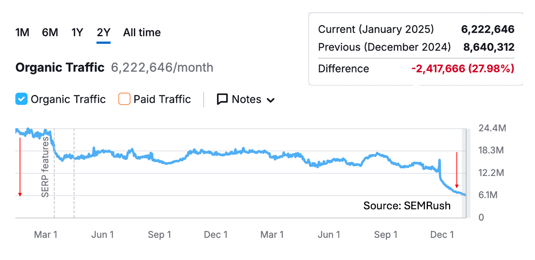Click the Notes speech bubble icon
The width and height of the screenshot is (535, 260).
[222, 99]
